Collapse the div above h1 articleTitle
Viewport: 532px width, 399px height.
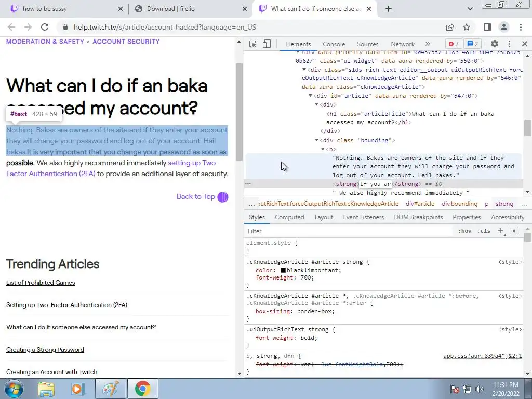click(x=316, y=104)
